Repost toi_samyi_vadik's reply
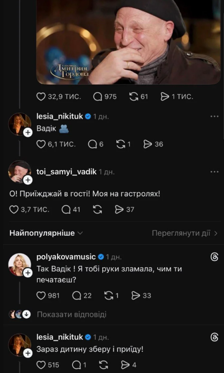This screenshot has width=224, height=373. coord(98,209)
